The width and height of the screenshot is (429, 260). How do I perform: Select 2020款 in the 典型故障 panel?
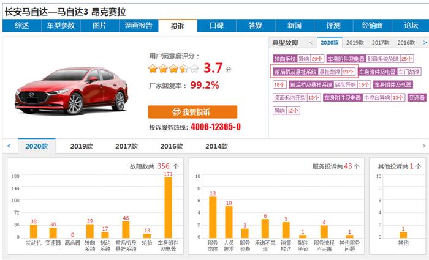click(330, 43)
